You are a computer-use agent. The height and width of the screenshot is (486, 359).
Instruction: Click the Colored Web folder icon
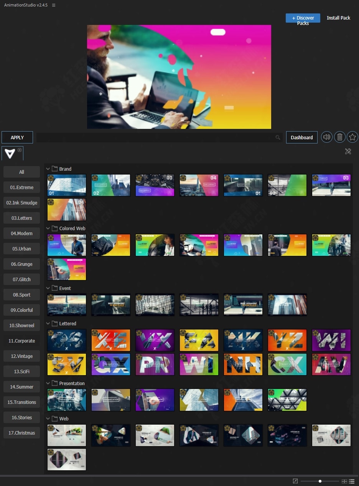pos(54,228)
